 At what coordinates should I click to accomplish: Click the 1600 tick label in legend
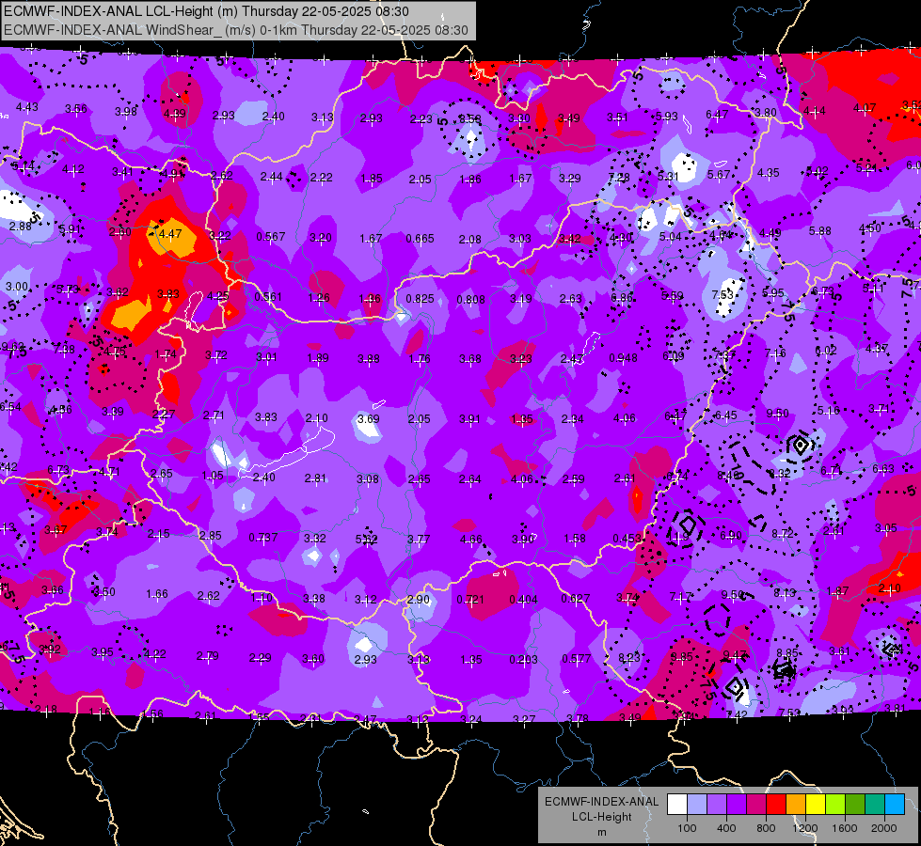point(845,828)
